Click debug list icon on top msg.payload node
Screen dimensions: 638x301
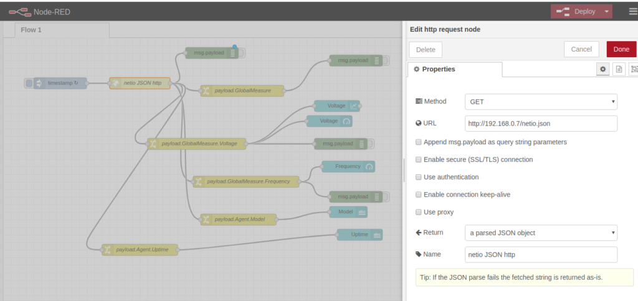coord(233,53)
